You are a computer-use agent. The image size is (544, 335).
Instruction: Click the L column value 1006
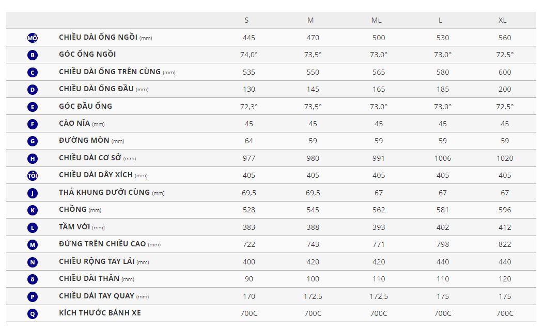point(442,158)
